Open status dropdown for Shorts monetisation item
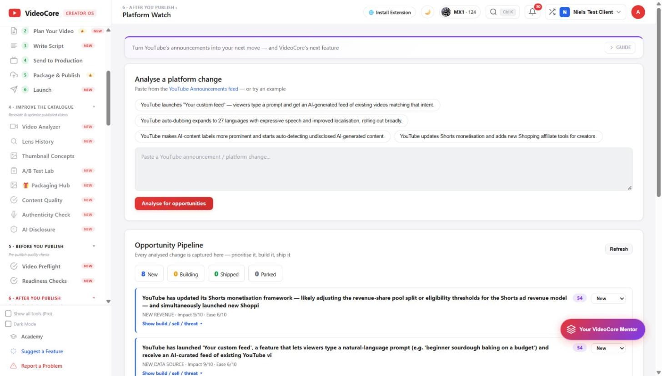Viewport: 662px width, 376px height. coord(609,299)
